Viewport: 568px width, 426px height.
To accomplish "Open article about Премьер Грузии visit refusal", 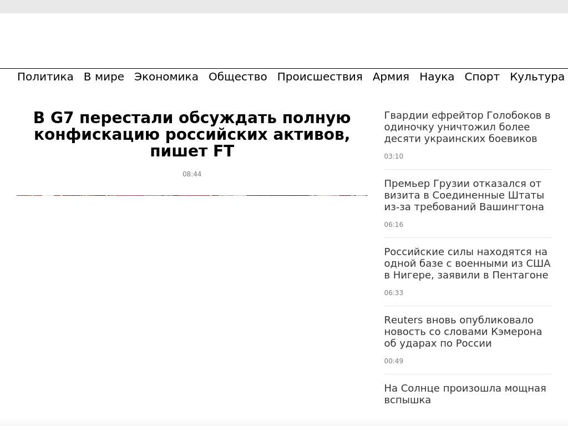I will pyautogui.click(x=464, y=195).
